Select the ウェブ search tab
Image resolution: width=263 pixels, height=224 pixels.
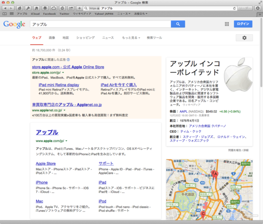pos(37,38)
